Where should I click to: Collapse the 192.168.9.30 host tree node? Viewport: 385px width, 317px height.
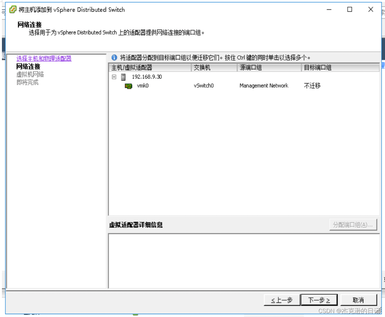point(114,77)
